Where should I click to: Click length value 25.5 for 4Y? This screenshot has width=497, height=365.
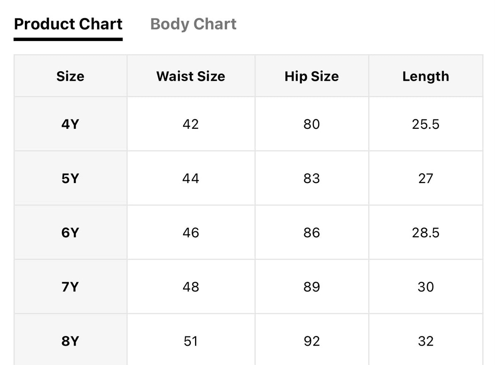coord(426,124)
